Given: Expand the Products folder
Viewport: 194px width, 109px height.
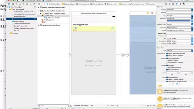Looking at the screenshot, I should [x=9, y=33].
